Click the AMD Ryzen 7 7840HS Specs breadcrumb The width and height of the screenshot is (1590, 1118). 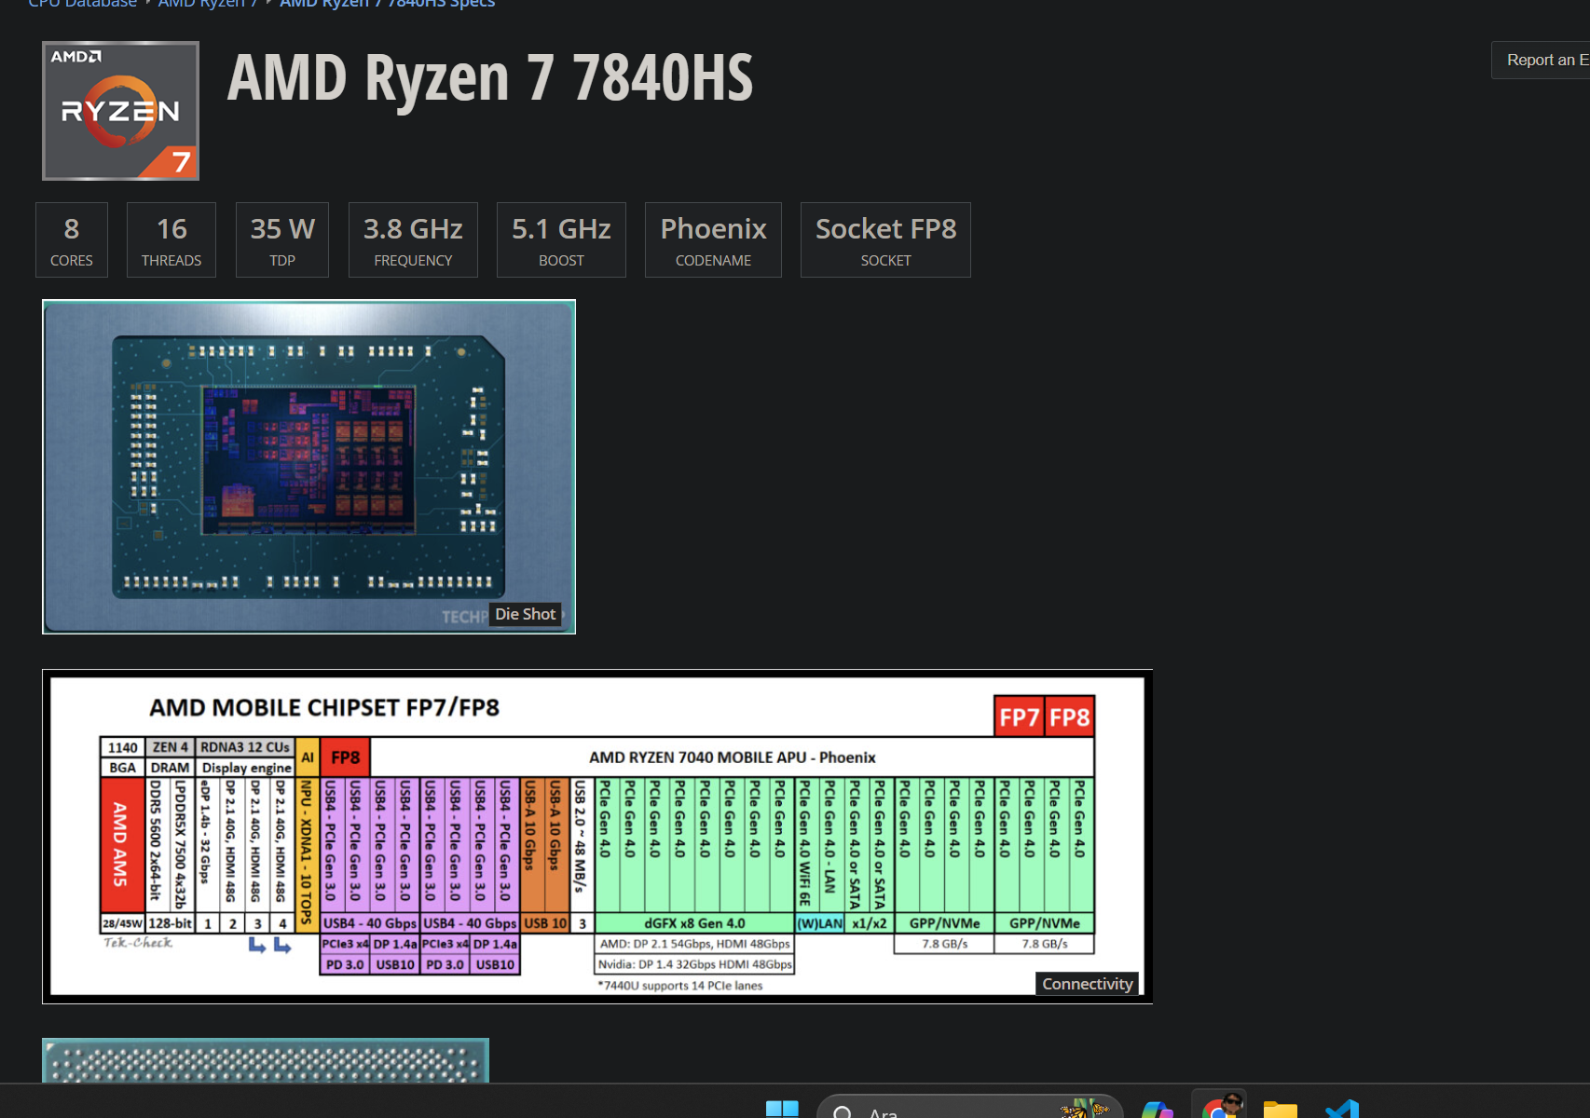point(387,4)
